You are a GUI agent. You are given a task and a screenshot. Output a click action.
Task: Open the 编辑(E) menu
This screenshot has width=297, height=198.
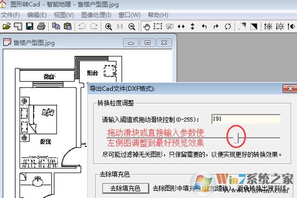click(37, 15)
